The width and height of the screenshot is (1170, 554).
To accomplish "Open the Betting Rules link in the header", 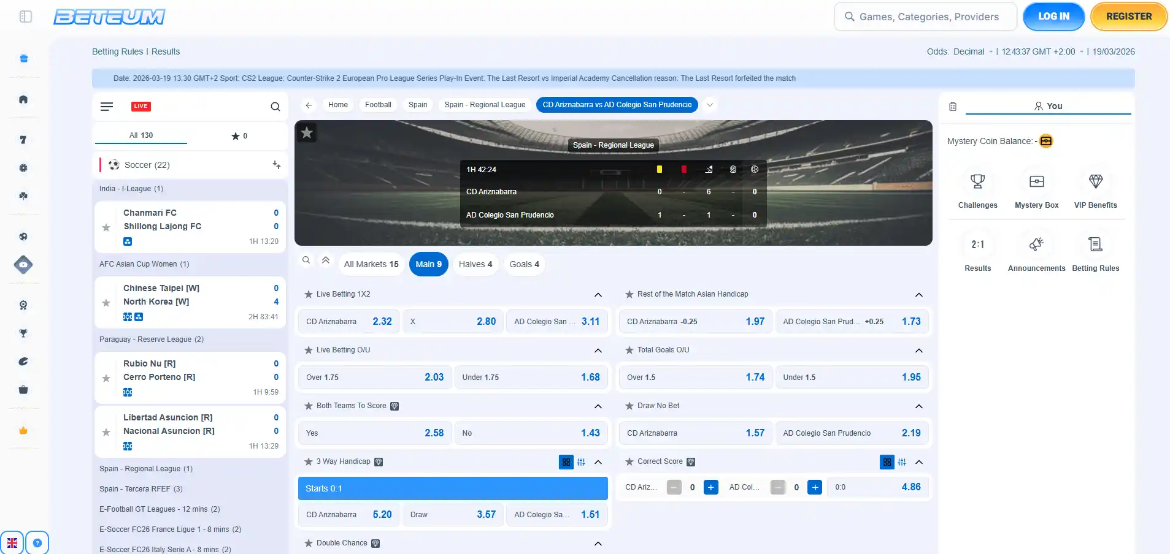I will coord(117,51).
